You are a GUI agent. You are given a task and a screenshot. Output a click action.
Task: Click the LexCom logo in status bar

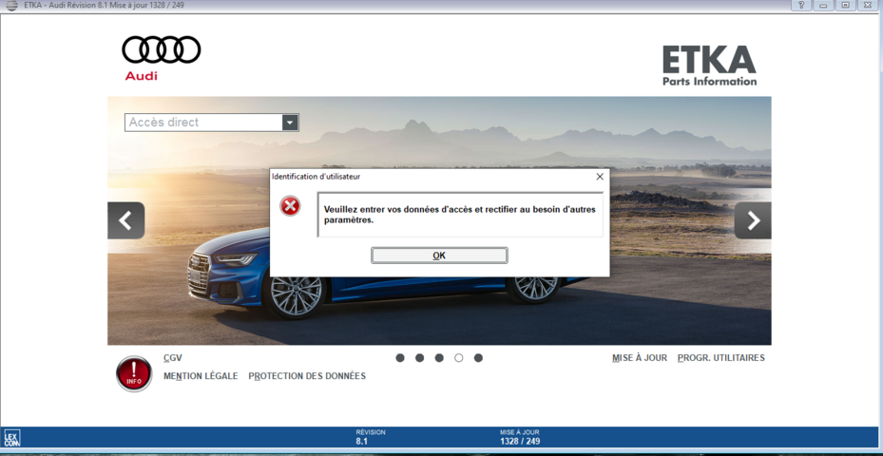tap(11, 438)
